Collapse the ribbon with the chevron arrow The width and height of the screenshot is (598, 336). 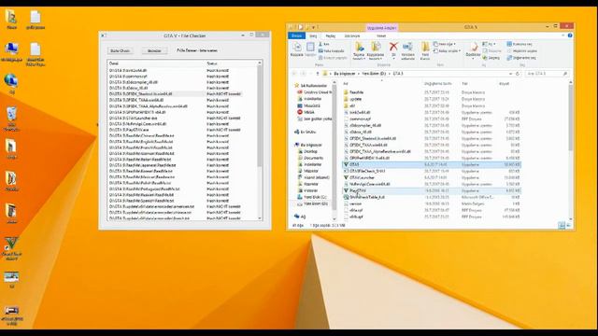click(x=562, y=35)
